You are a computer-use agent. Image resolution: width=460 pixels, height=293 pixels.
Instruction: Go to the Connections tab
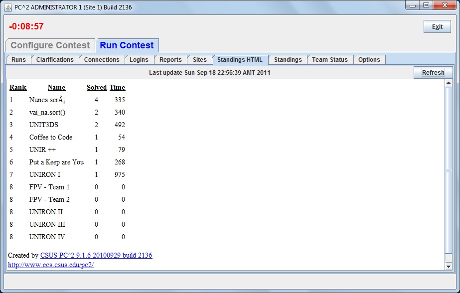[102, 60]
